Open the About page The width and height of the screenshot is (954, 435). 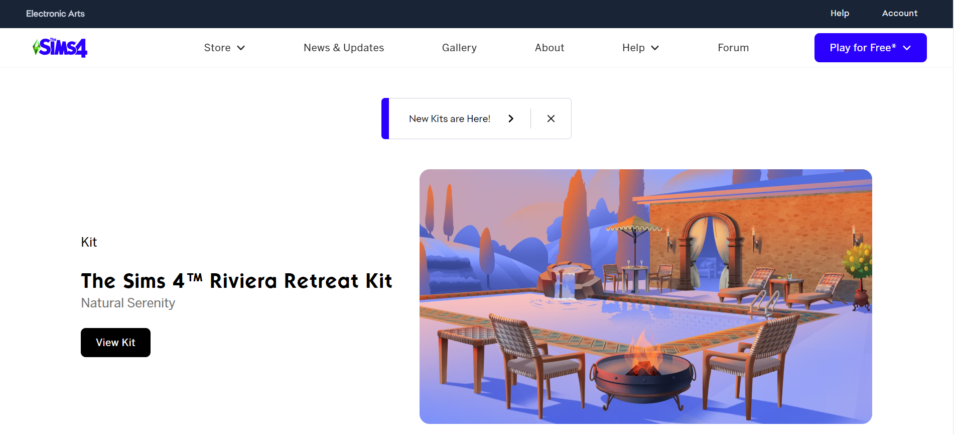pyautogui.click(x=550, y=48)
